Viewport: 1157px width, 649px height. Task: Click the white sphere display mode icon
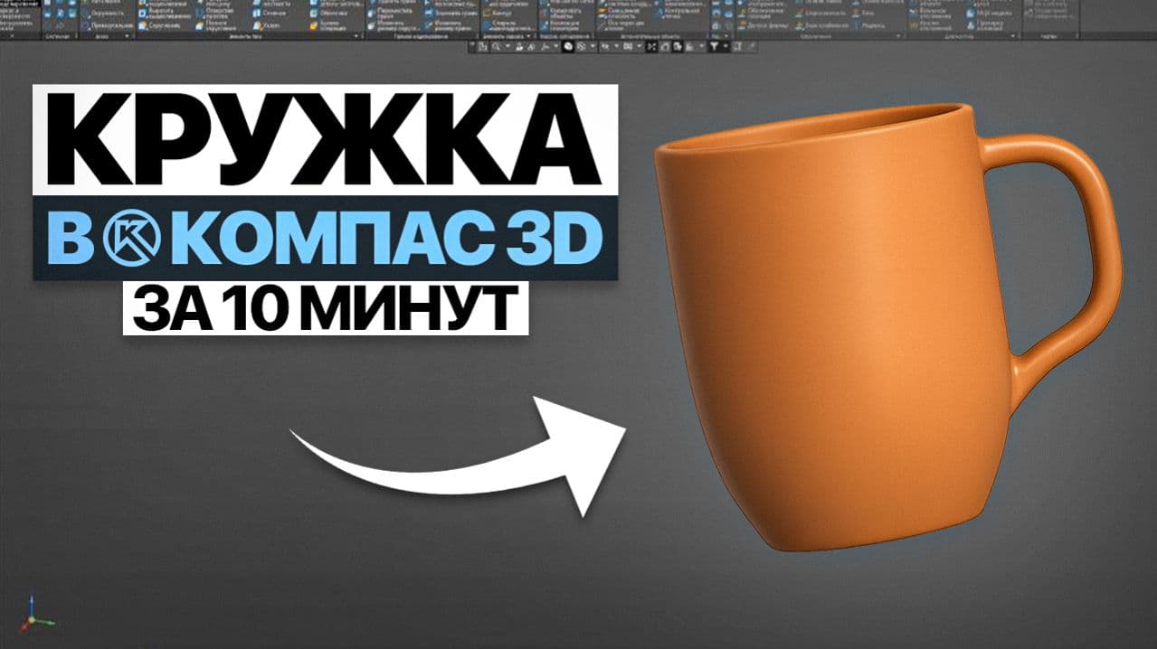tap(567, 46)
